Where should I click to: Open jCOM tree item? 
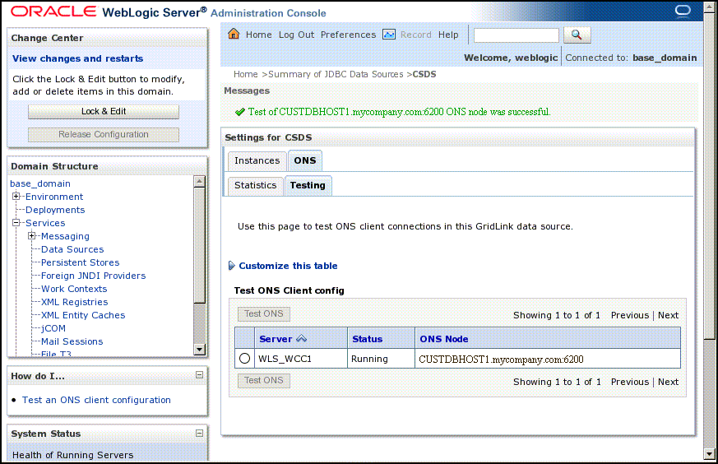[x=53, y=328]
